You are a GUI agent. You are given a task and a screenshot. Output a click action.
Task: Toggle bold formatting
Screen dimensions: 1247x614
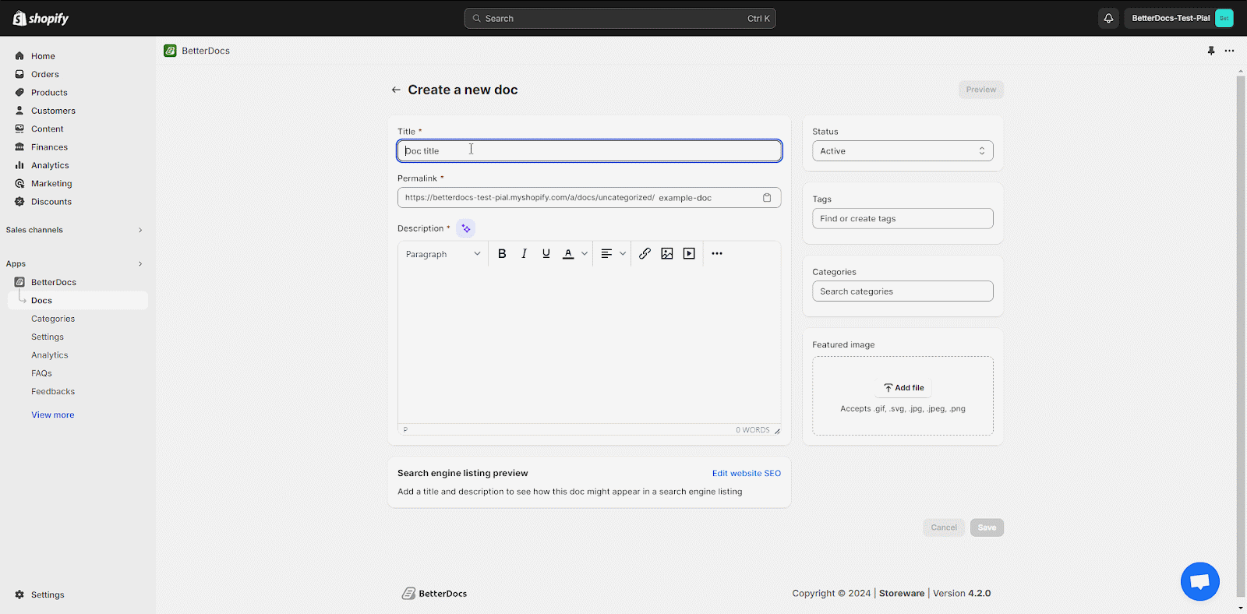[x=502, y=253]
